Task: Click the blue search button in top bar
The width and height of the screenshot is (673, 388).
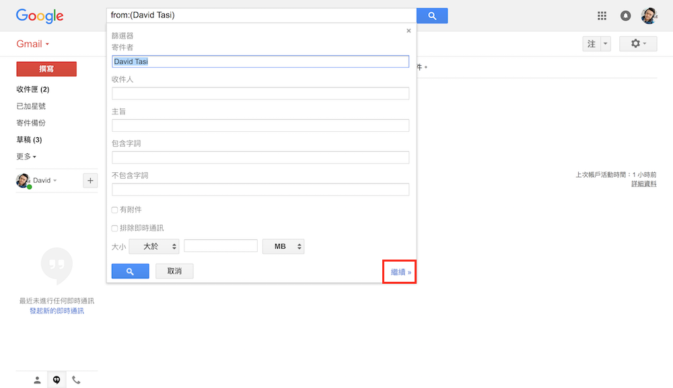Action: coord(431,15)
